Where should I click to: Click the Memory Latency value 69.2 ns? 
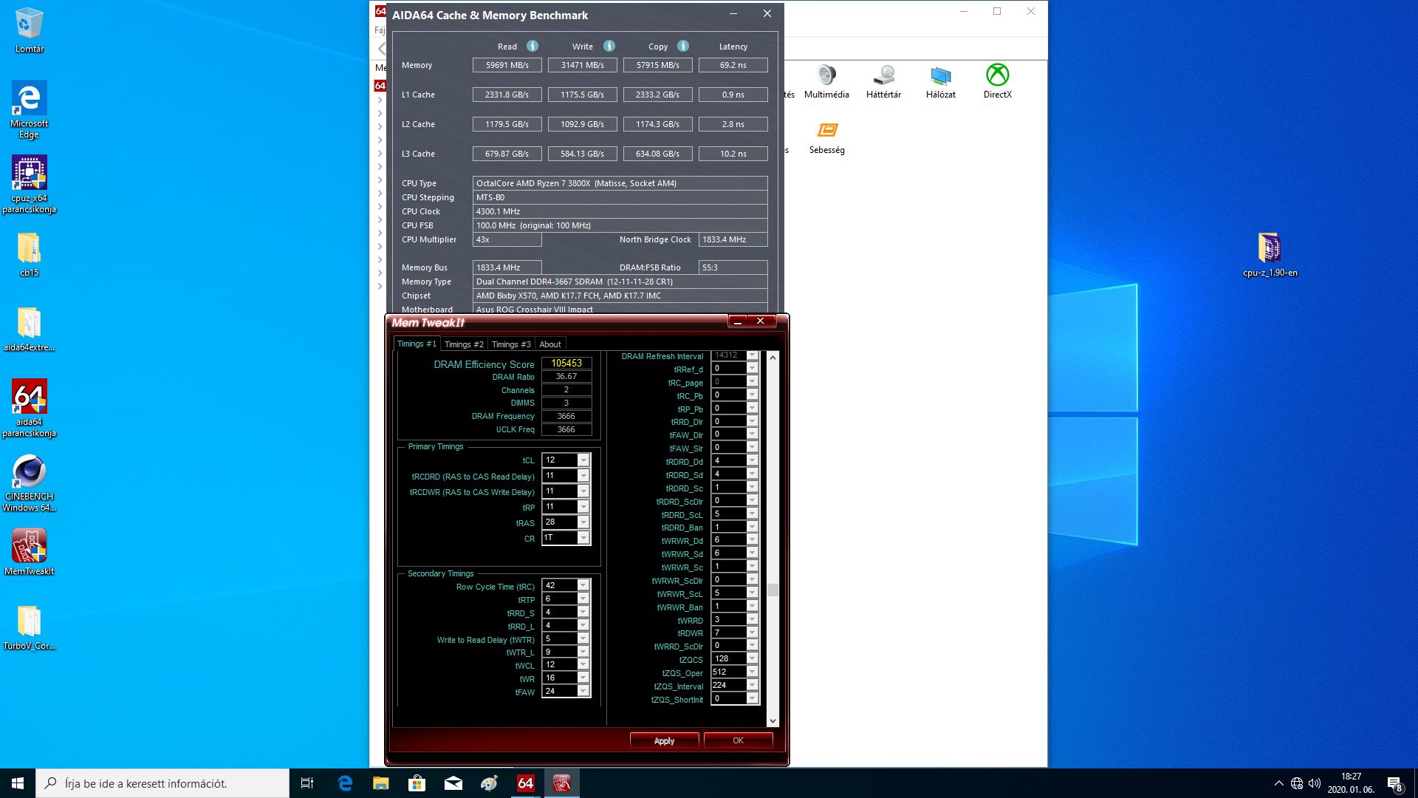[733, 65]
